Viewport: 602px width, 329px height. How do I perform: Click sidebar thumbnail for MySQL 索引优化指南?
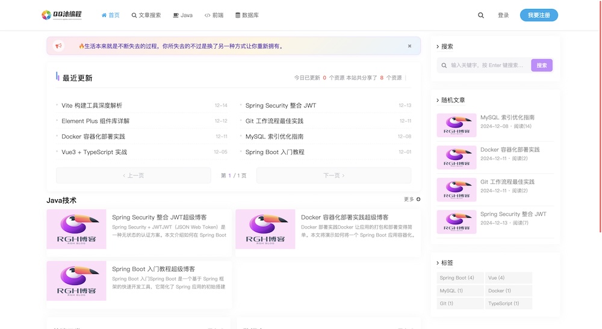[456, 125]
